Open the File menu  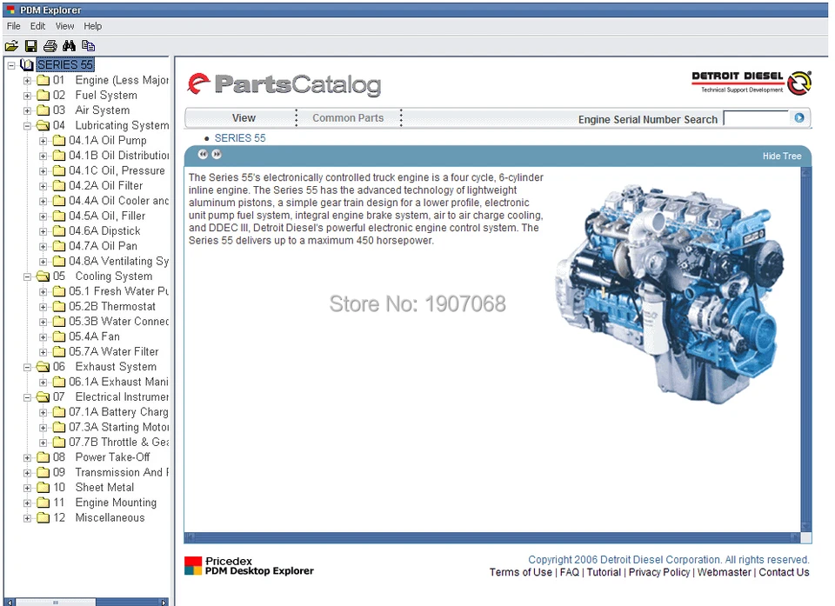tap(13, 26)
